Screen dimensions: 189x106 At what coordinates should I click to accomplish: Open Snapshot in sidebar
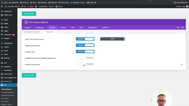point(7,67)
